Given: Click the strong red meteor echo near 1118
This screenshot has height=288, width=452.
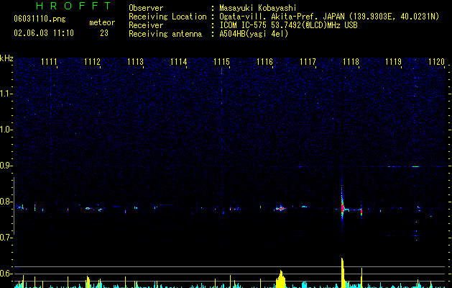Looking at the screenshot, I should coord(343,207).
